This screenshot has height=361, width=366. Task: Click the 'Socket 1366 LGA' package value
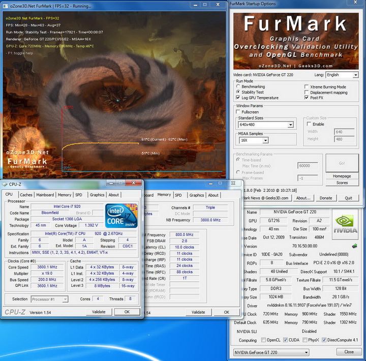(67, 219)
